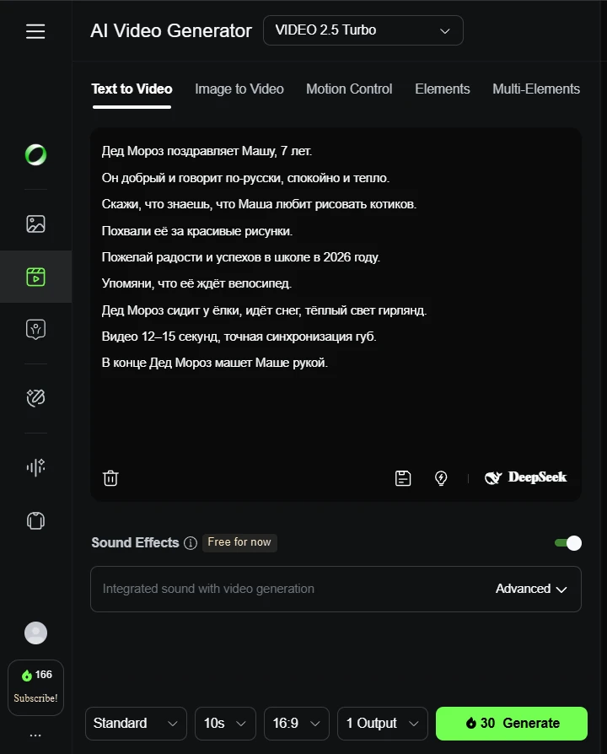Click the green ring home logo
The width and height of the screenshot is (607, 754).
tap(35, 155)
